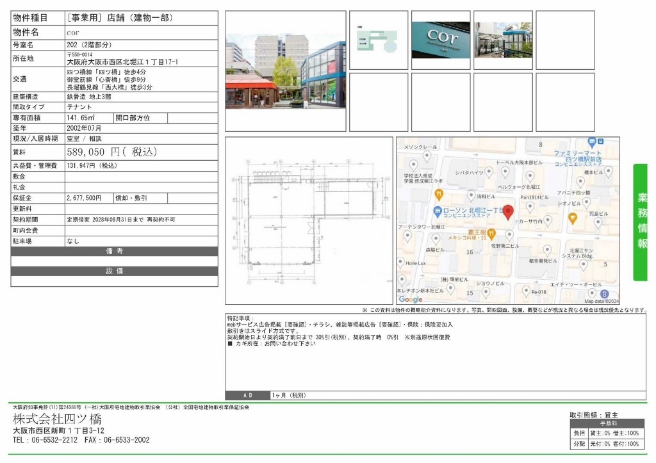Click the Google logo on map

pos(411,299)
